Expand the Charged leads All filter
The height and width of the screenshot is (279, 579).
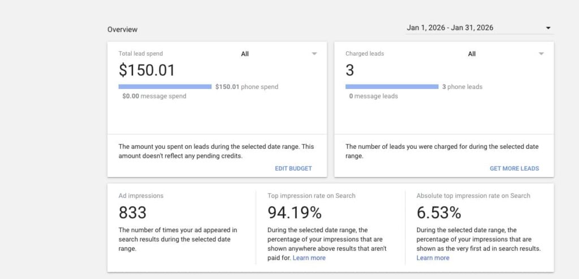click(x=506, y=54)
